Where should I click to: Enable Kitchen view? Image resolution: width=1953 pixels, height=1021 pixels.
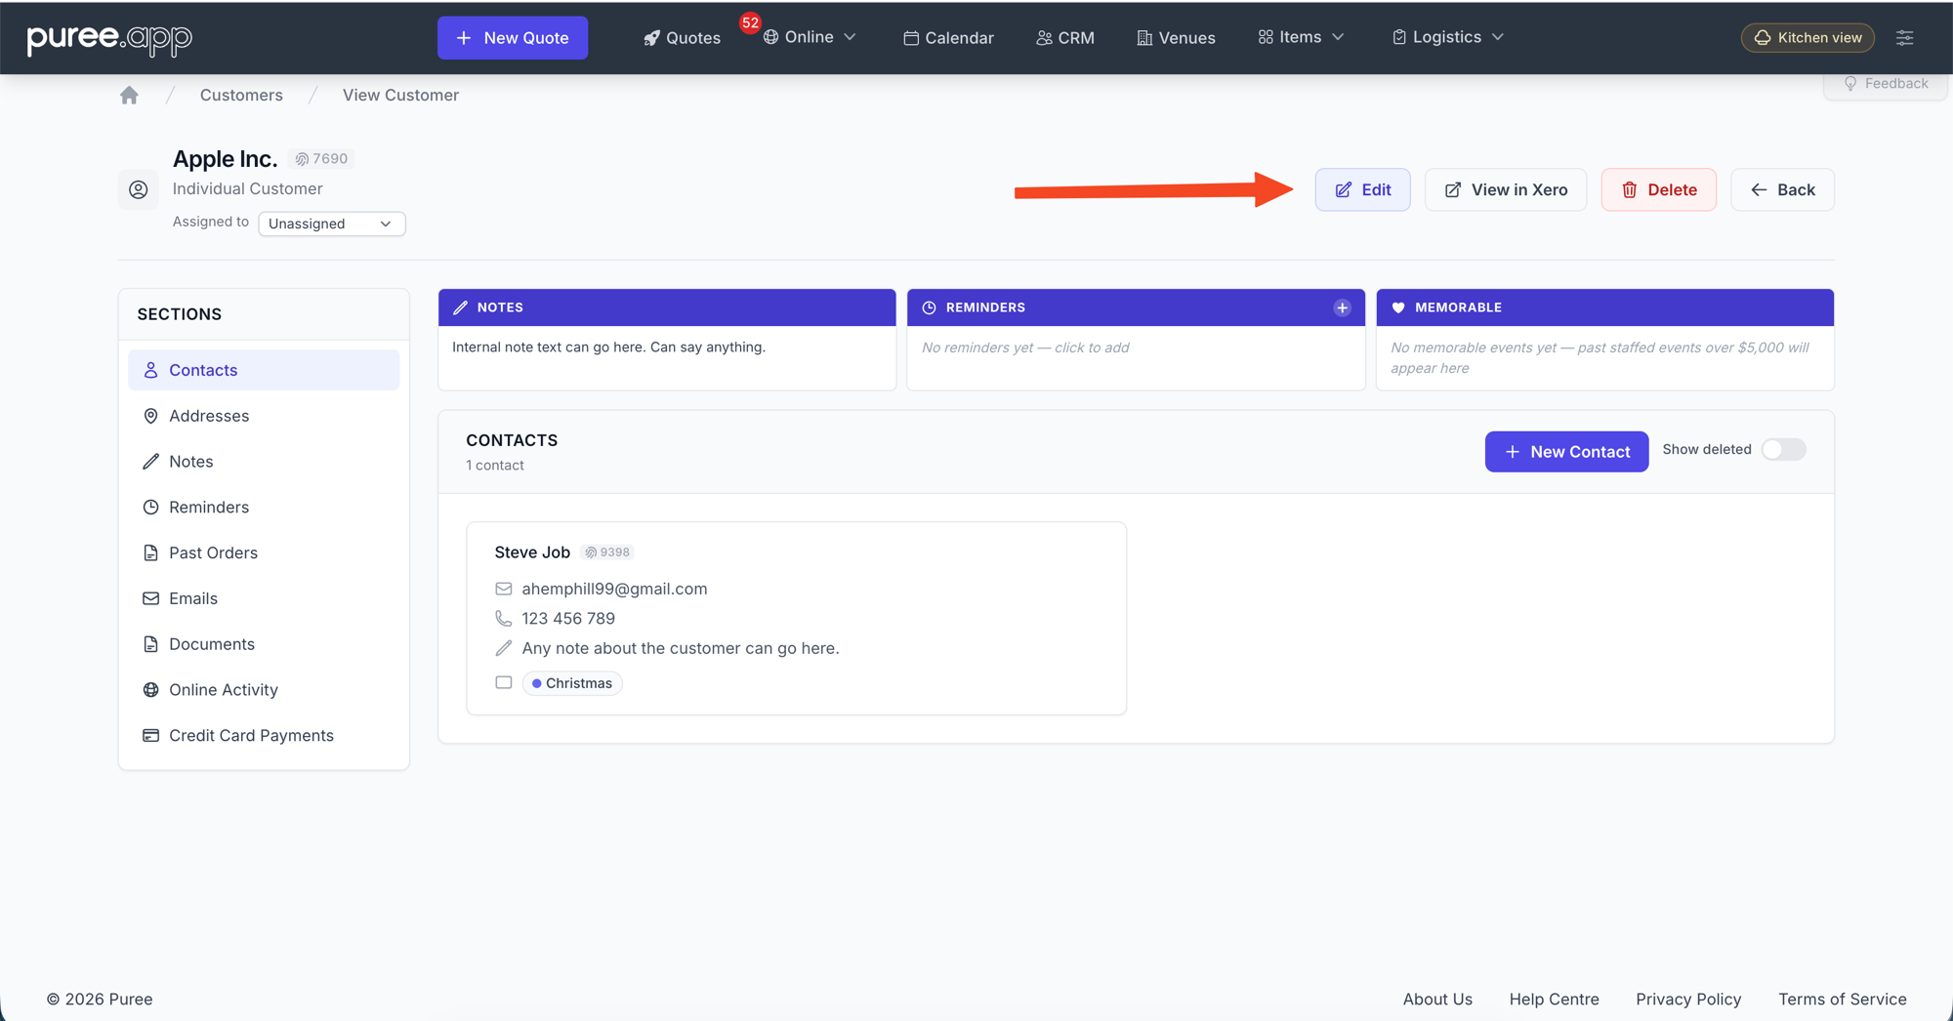tap(1808, 37)
